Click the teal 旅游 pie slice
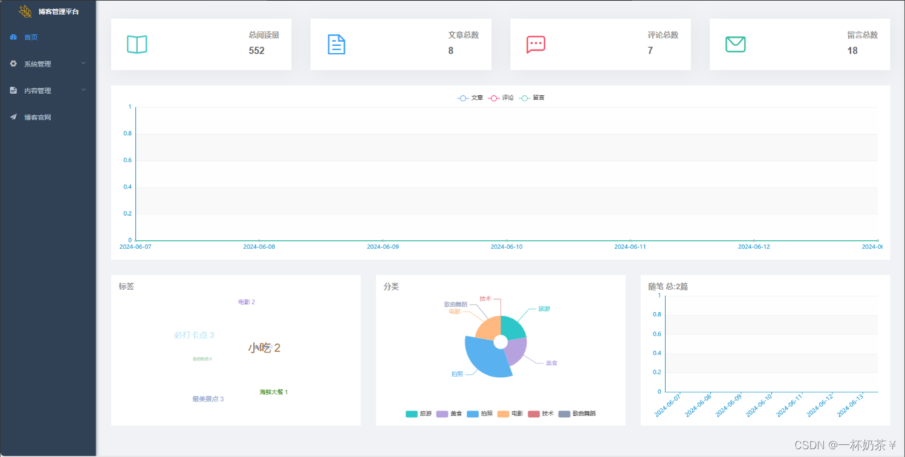 [x=513, y=328]
